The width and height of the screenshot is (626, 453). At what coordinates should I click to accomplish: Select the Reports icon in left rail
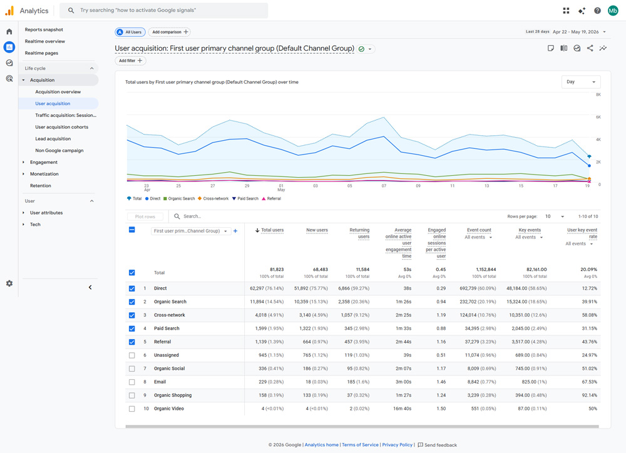point(9,47)
